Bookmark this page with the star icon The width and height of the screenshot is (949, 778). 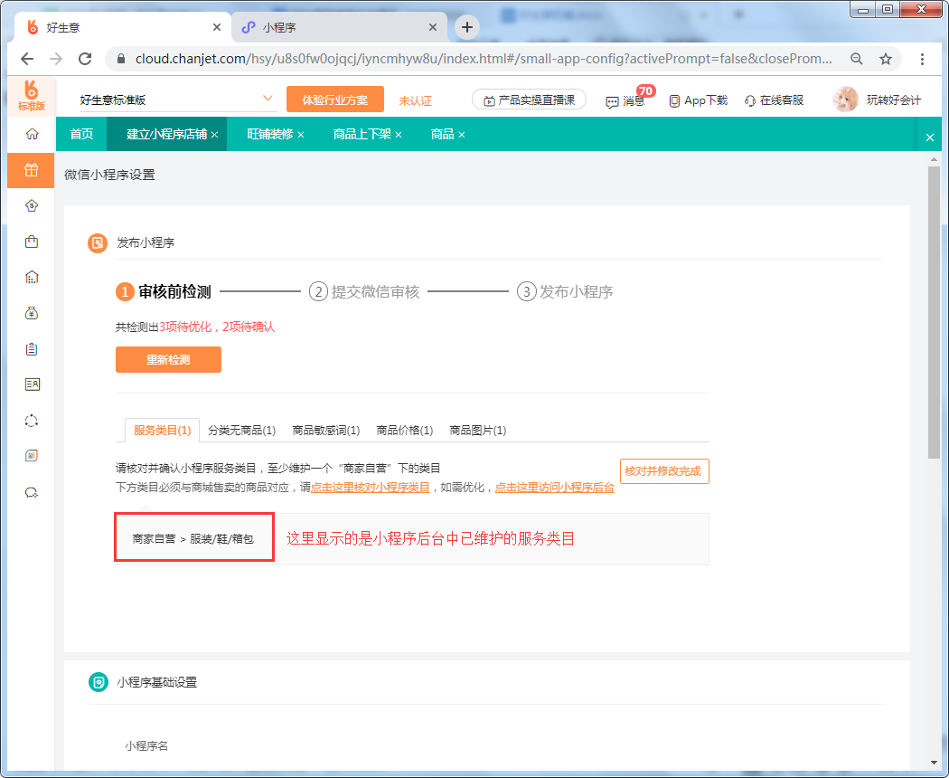[886, 59]
